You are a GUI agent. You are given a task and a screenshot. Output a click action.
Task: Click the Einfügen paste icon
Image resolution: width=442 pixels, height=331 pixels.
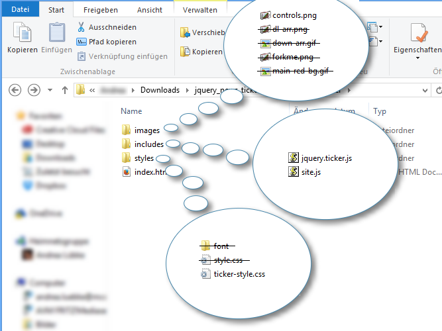pyautogui.click(x=57, y=32)
